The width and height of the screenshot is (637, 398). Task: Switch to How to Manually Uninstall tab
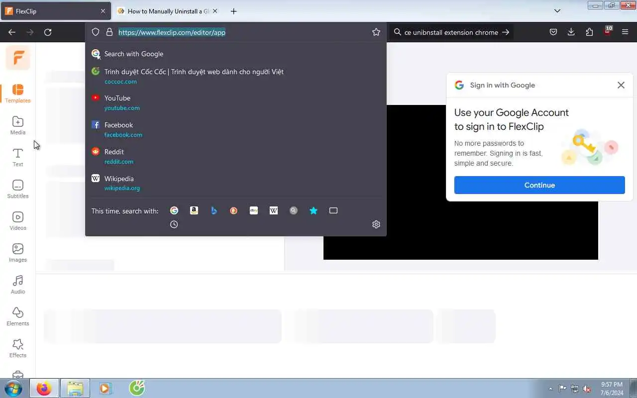(x=168, y=11)
